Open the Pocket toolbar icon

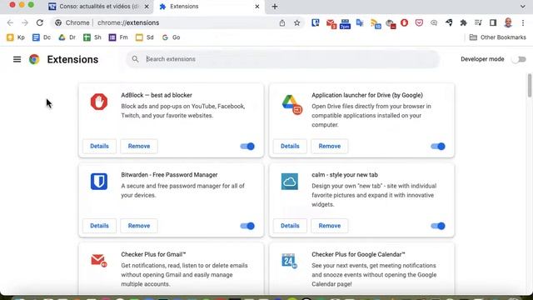point(419,22)
